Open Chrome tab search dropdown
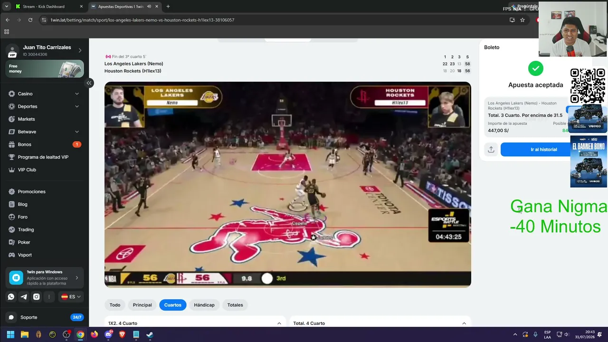 (x=6, y=7)
